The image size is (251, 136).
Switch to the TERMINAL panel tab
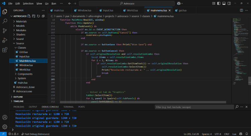click(x=68, y=107)
